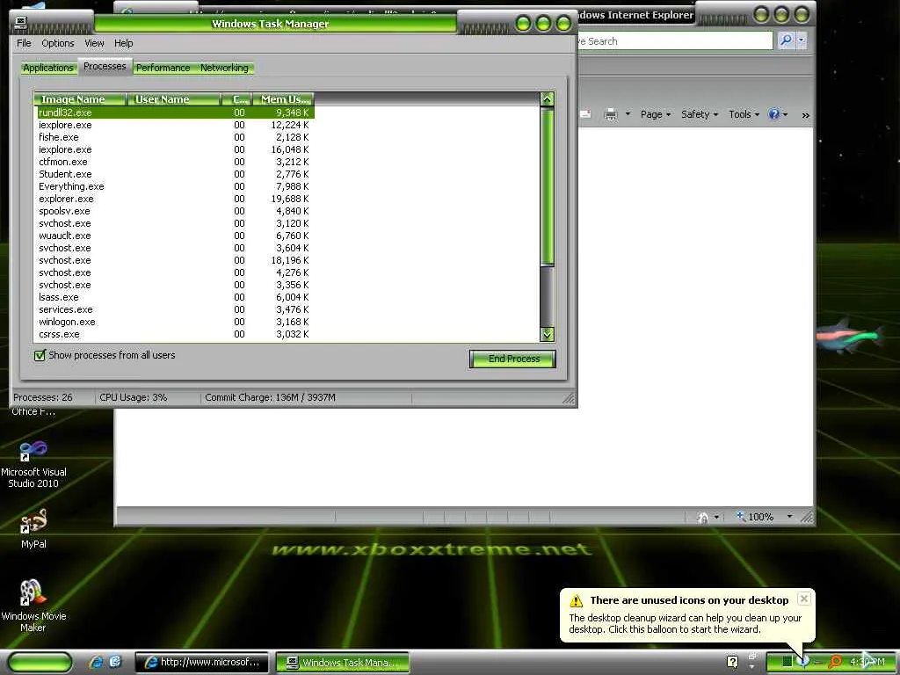The width and height of the screenshot is (900, 675).
Task: Select the csrss.exe process row
Action: tap(174, 334)
